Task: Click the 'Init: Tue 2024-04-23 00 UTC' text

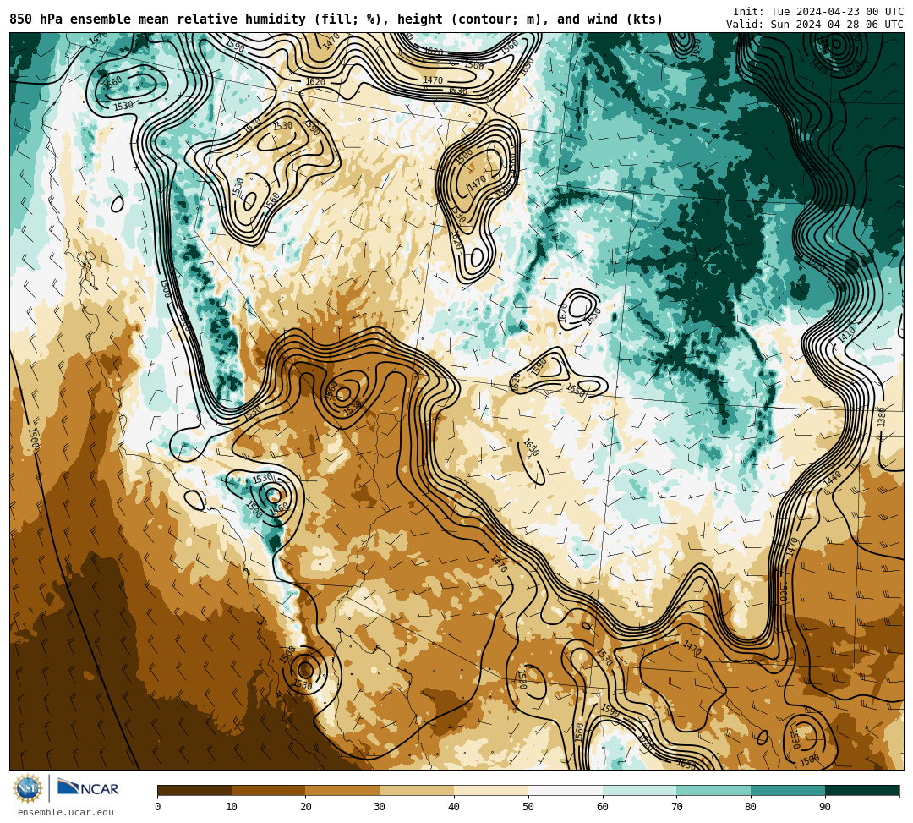Action: [x=818, y=12]
